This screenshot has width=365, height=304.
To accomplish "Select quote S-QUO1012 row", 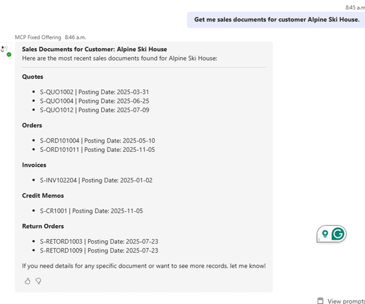I will pyautogui.click(x=94, y=110).
